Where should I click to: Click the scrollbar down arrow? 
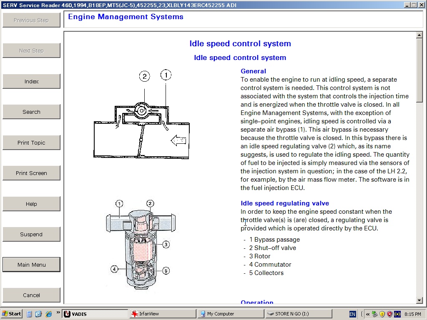(x=419, y=300)
